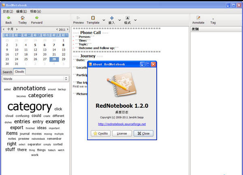Select day 5 in the calendar
Viewport: 243px width, 175px height.
pos(35,45)
